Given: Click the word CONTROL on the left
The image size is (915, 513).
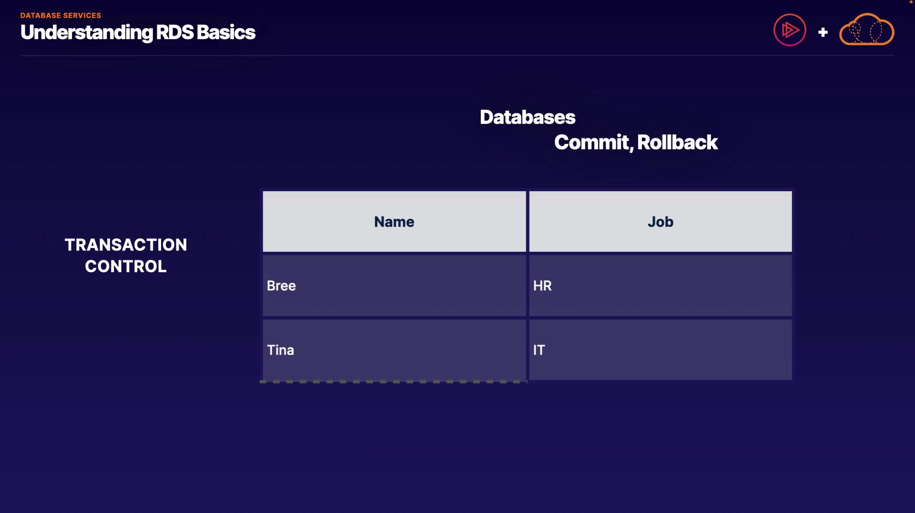Looking at the screenshot, I should (x=126, y=266).
